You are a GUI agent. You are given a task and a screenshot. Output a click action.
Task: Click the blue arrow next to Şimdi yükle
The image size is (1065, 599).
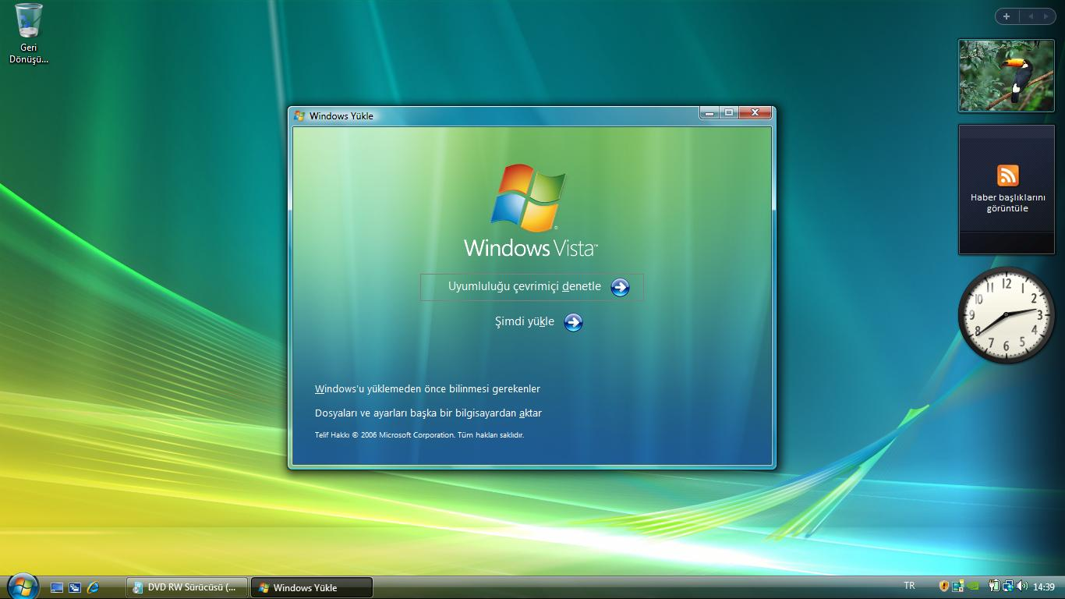[573, 322]
